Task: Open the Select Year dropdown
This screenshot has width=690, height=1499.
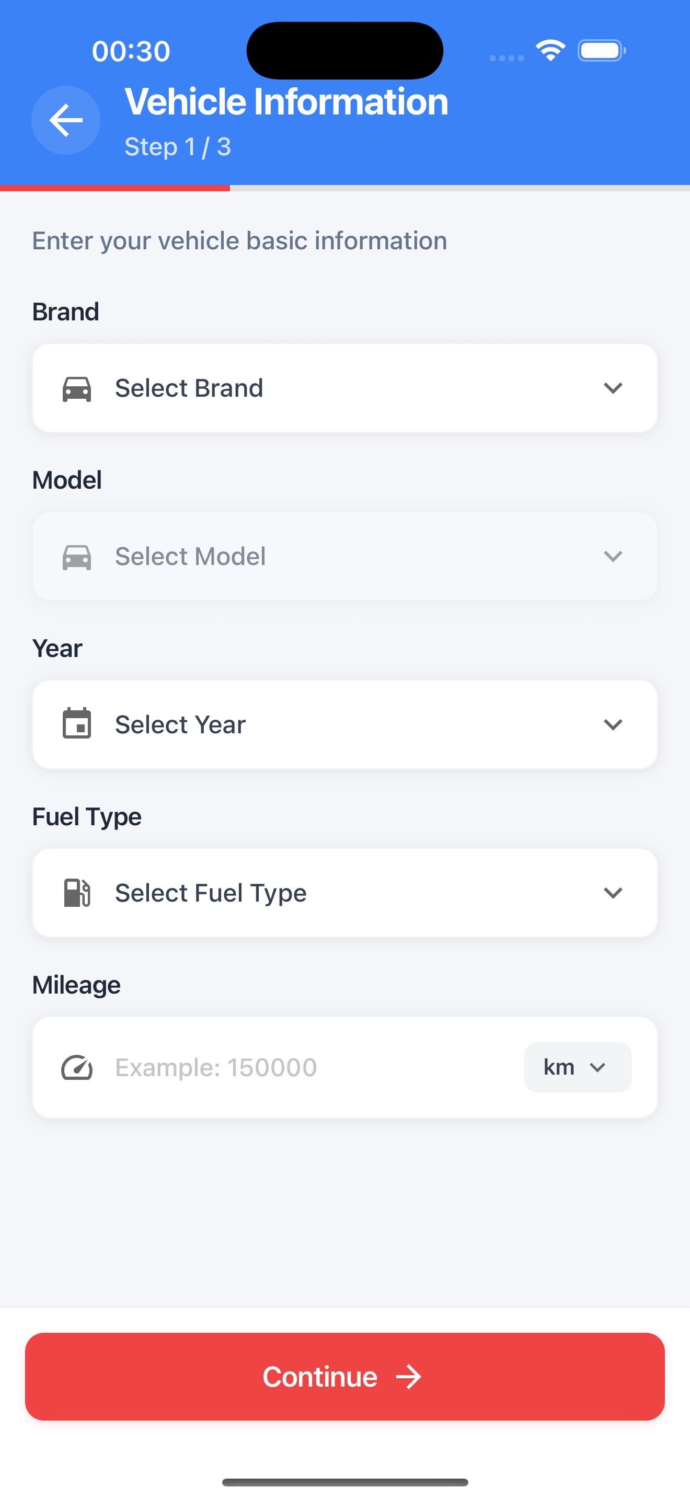Action: click(344, 724)
